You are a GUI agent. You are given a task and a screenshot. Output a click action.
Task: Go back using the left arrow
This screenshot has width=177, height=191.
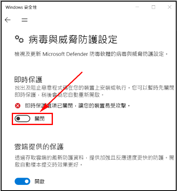(x=8, y=20)
